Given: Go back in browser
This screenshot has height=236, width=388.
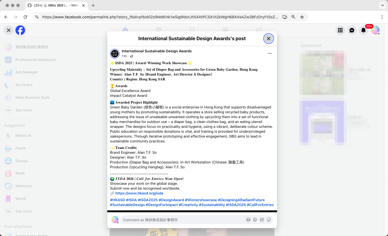Looking at the screenshot, I should point(6,17).
